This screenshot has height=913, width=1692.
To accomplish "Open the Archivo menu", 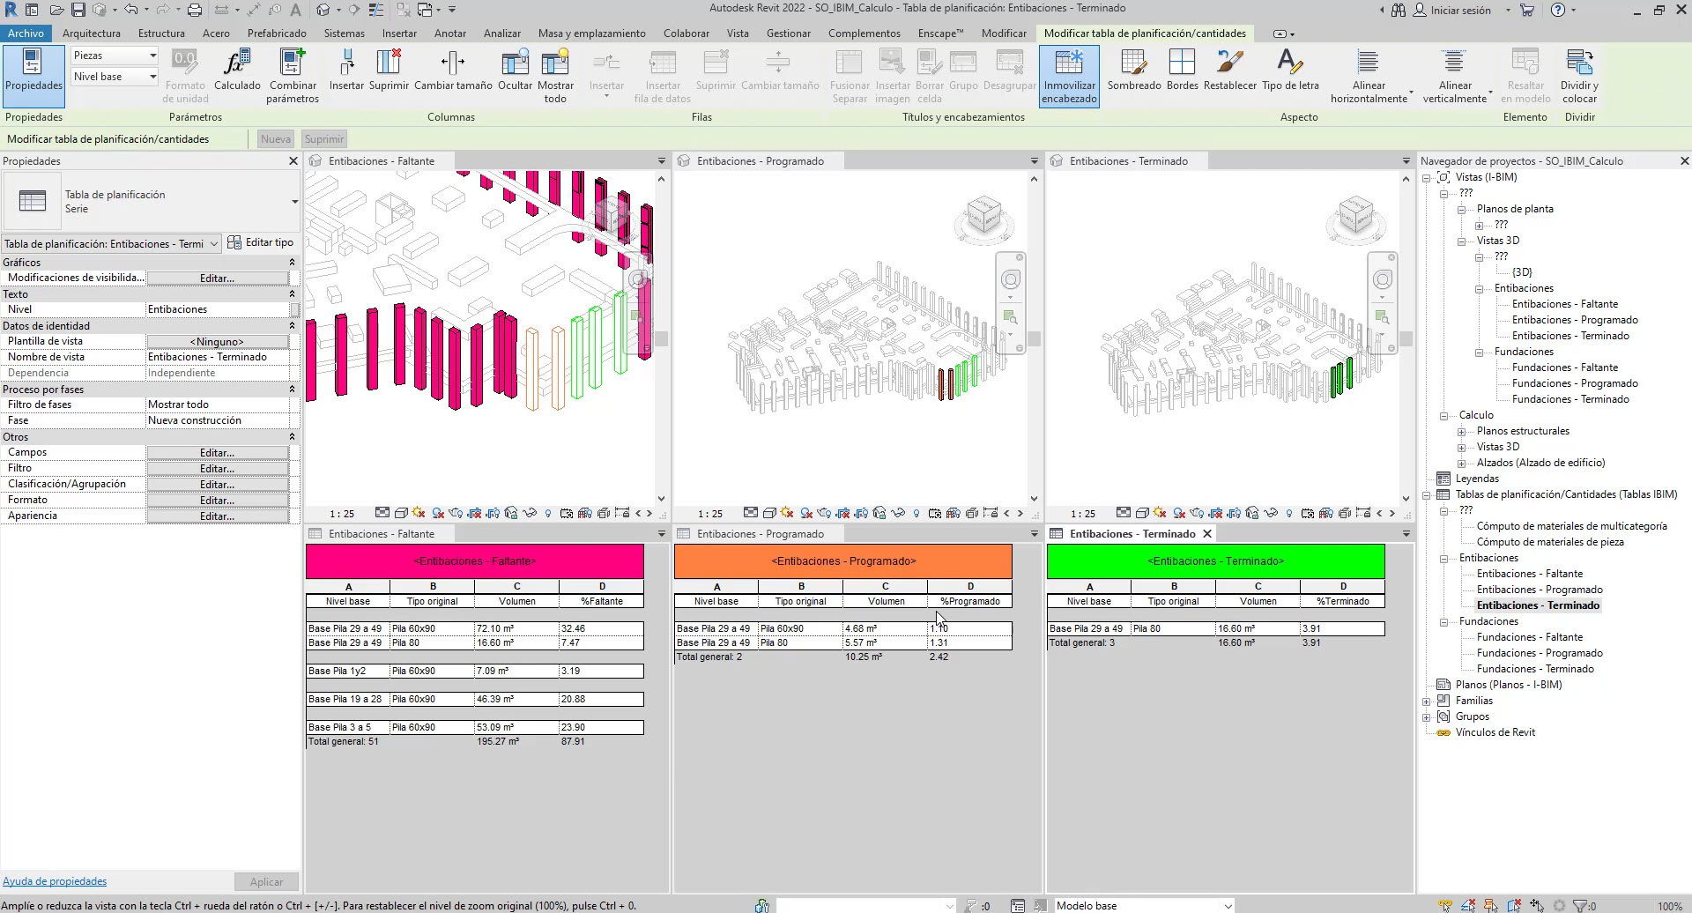I will click(x=26, y=33).
